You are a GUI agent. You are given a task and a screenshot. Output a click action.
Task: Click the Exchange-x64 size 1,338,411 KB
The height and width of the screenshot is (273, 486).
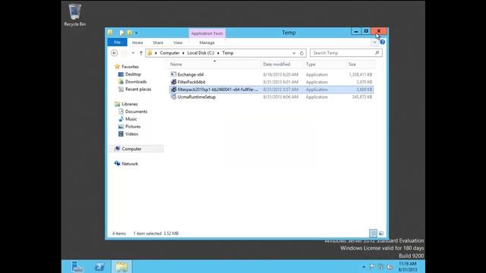[361, 74]
